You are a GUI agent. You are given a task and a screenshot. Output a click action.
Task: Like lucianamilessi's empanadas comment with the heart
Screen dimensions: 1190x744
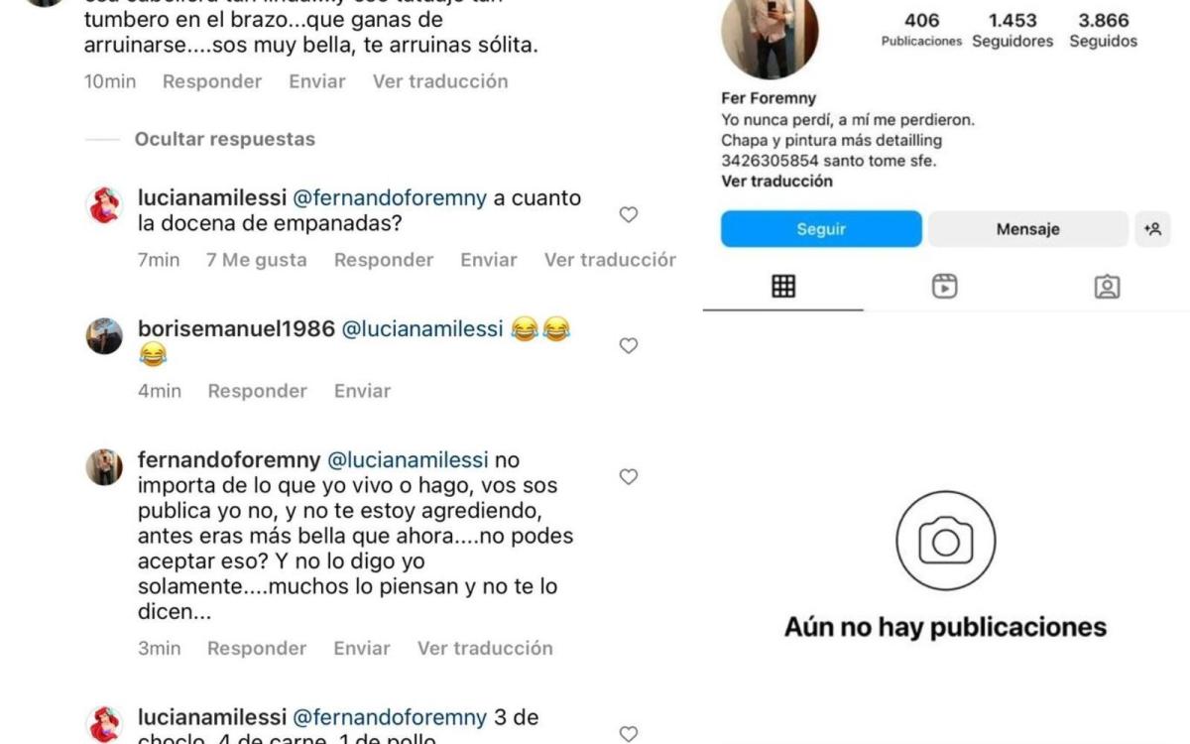(x=628, y=214)
